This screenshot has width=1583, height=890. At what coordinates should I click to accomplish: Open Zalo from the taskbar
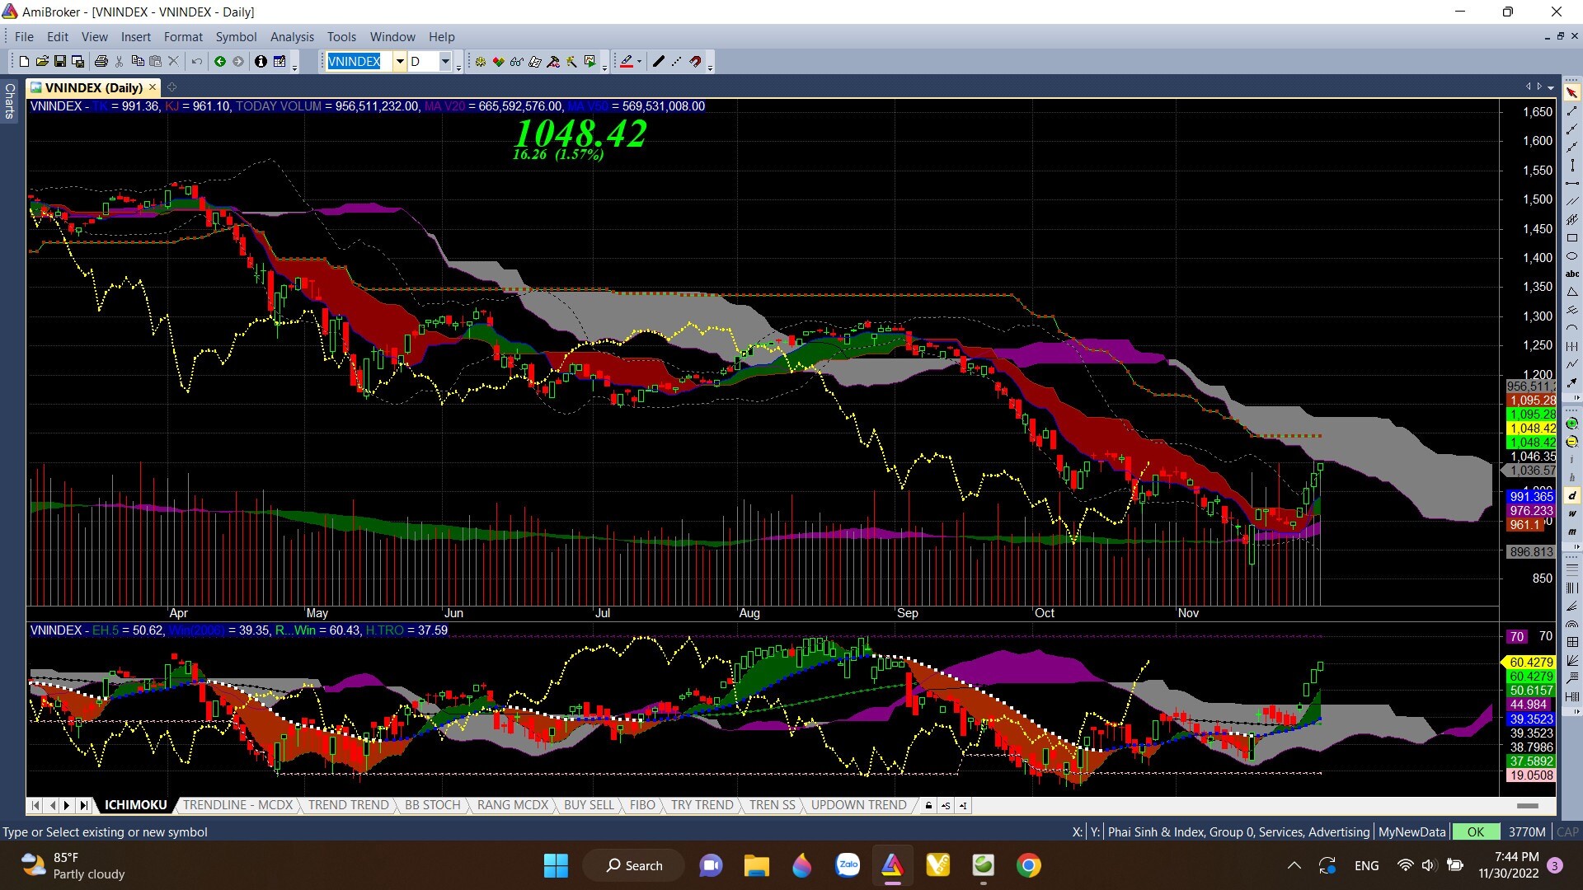pos(847,865)
